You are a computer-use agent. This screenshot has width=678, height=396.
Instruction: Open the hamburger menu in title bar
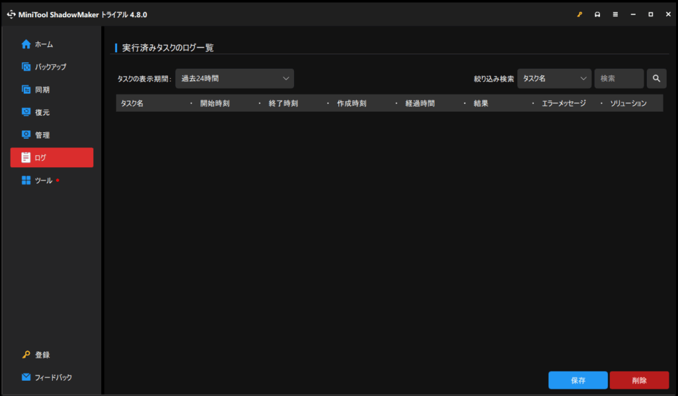tap(615, 14)
